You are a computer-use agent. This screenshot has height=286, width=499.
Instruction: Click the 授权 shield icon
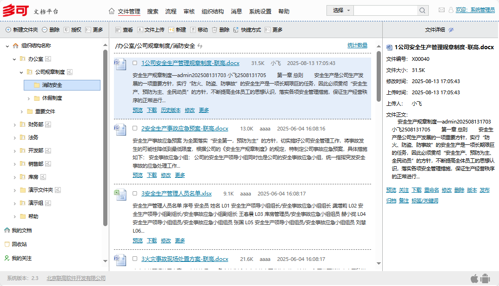coord(67,30)
